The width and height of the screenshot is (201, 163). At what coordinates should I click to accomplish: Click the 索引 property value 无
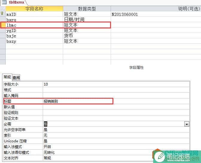(x=116, y=135)
